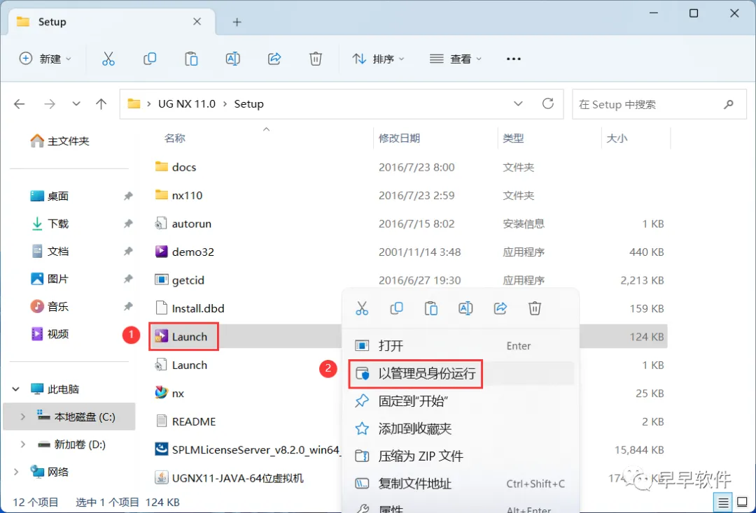Open 图片 in the sidebar
The height and width of the screenshot is (513, 756).
pyautogui.click(x=50, y=279)
